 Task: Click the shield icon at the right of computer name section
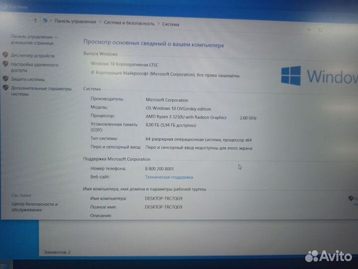pos(351,198)
